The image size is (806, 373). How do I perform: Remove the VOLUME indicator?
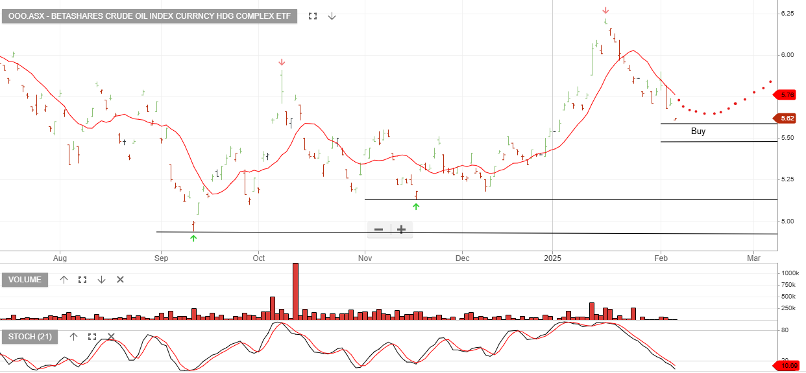(119, 279)
